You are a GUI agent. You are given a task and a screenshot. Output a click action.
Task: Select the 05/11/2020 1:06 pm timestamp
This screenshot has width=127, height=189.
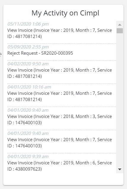click(28, 24)
